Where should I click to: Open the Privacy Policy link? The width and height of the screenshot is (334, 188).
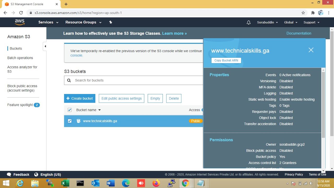point(294,174)
